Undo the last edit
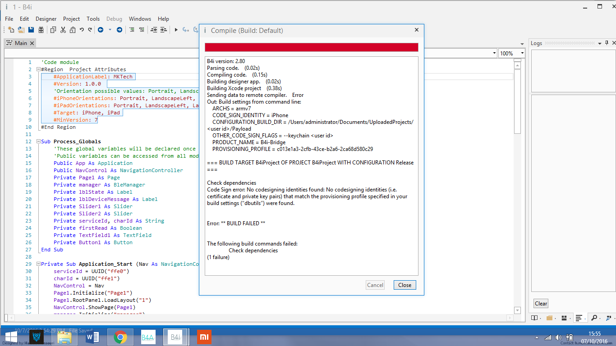Image resolution: width=616 pixels, height=346 pixels. (82, 30)
